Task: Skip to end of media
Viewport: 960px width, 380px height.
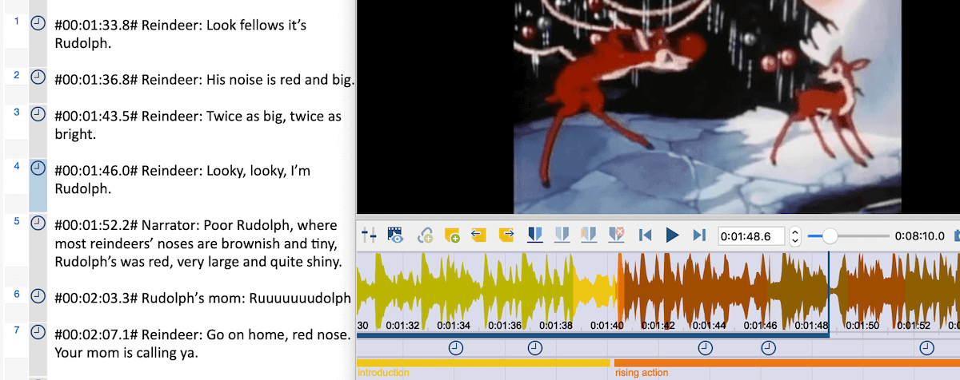Action: coord(699,235)
